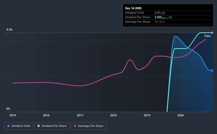This screenshot has height=134, width=217.
Task: Toggle the Dividend Yield legend button
Action: click(19, 126)
